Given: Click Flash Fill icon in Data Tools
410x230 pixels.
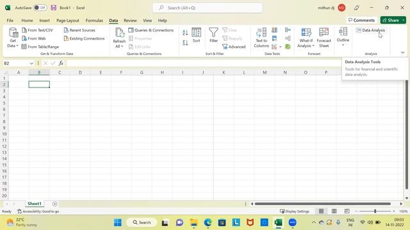Looking at the screenshot, I should (275, 30).
